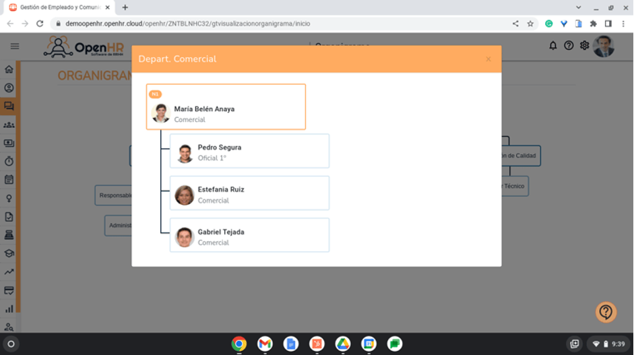Open Gmail from the shelf

pos(265,344)
